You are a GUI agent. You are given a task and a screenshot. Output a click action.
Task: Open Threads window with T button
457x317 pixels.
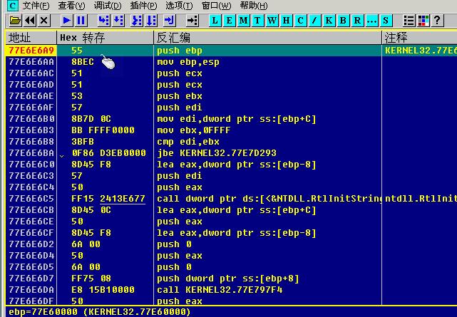click(x=257, y=21)
